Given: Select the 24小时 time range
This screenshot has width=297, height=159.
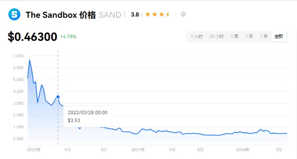Looking at the screenshot, I should pyautogui.click(x=217, y=36).
